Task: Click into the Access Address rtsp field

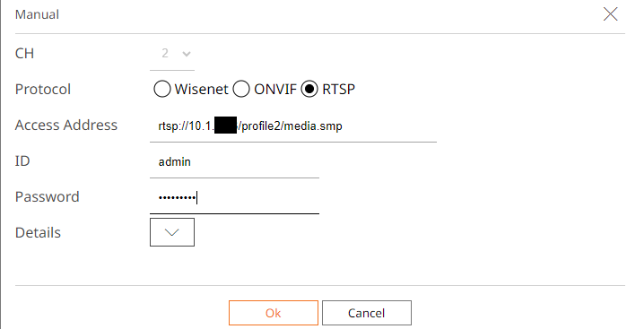Action: tap(293, 126)
